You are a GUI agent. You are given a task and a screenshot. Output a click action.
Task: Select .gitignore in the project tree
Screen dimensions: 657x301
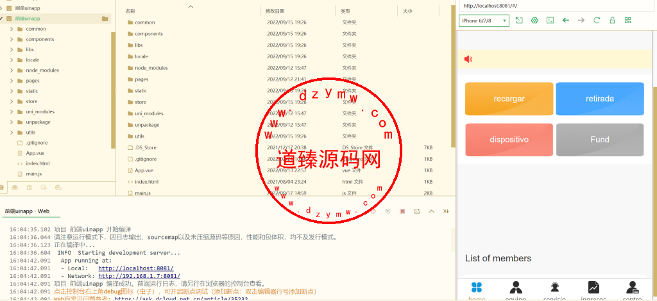[35, 143]
